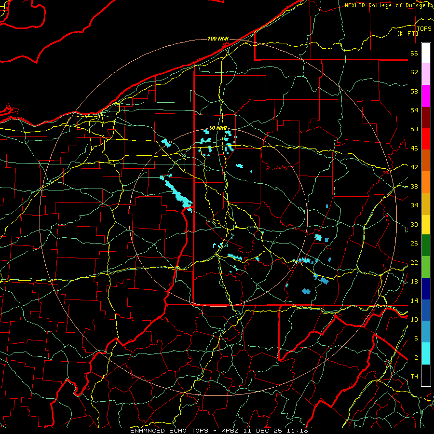Click the '50 NMI' range ring label
The height and width of the screenshot is (434, 434).
218,128
